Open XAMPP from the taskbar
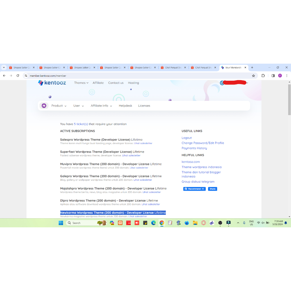This screenshot has width=291, height=291. (120, 223)
